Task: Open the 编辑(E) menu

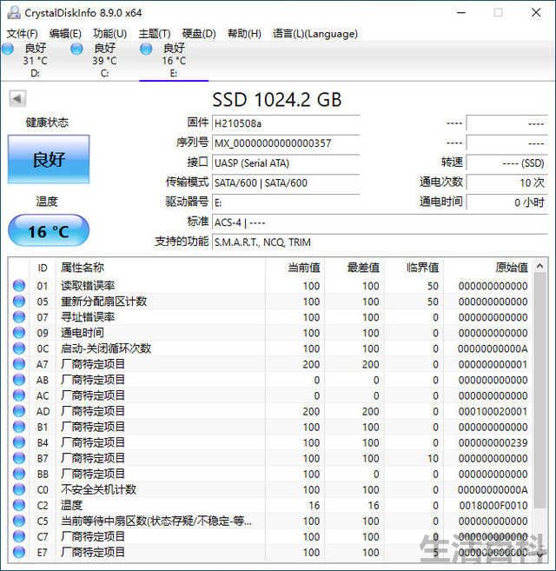Action: 65,34
